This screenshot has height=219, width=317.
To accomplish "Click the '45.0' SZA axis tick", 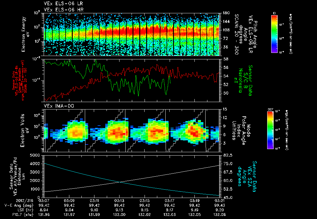I will pos(228,198).
